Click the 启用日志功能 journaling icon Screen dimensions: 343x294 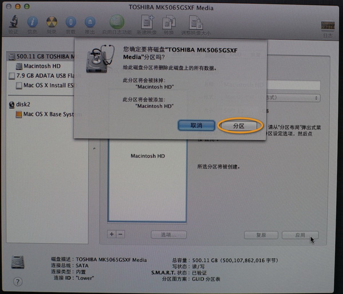[117, 22]
